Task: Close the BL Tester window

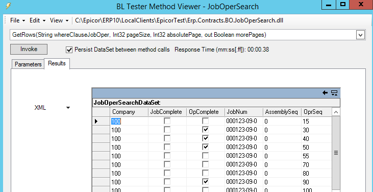Action: [x=361, y=5]
